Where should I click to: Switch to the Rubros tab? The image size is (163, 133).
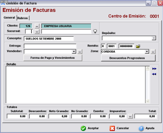[23, 18]
